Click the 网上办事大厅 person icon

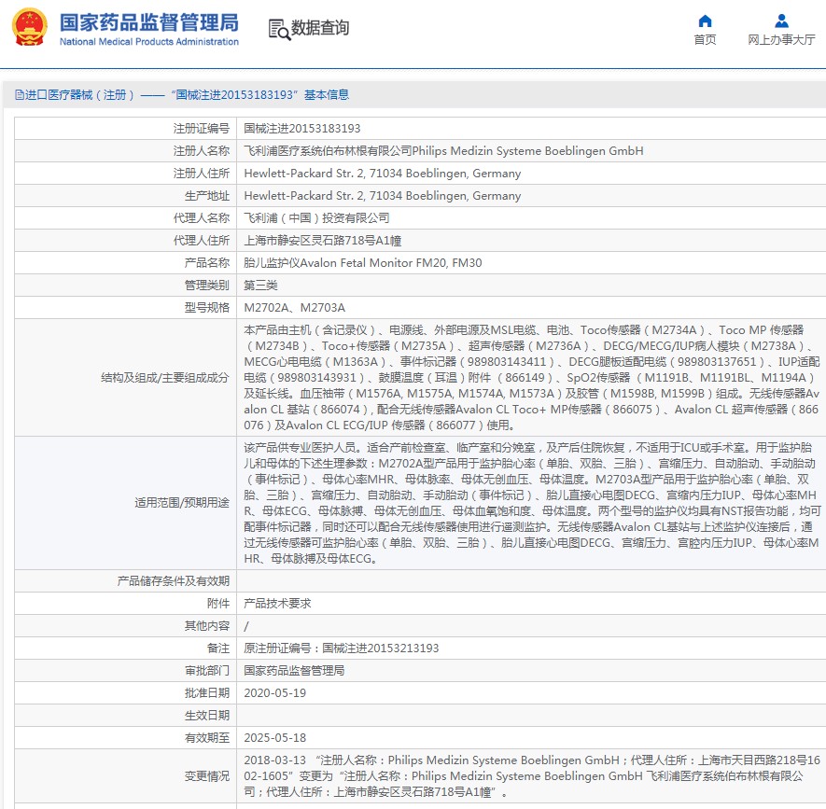(x=782, y=21)
